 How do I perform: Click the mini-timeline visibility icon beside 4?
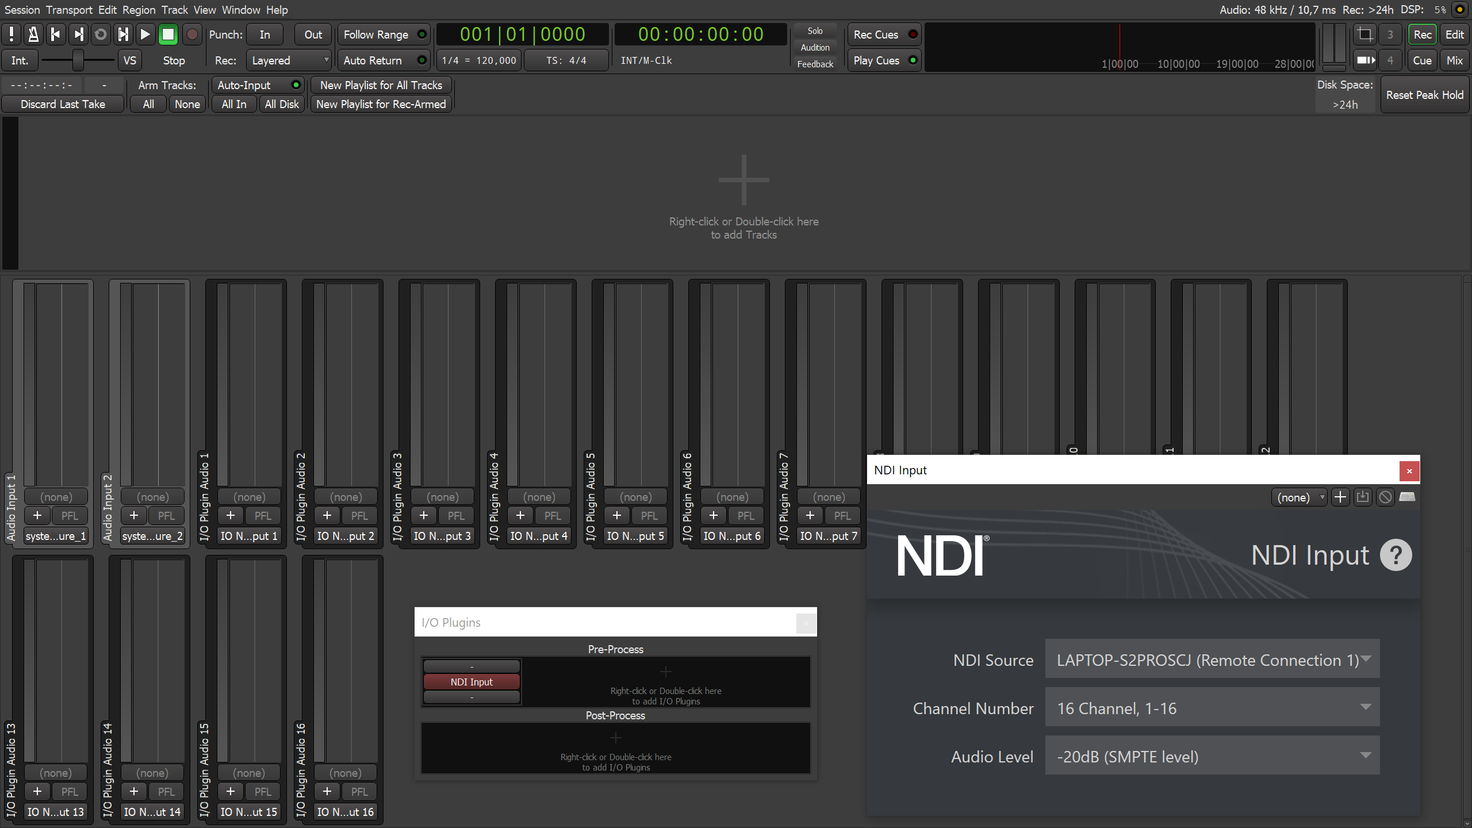1366,60
